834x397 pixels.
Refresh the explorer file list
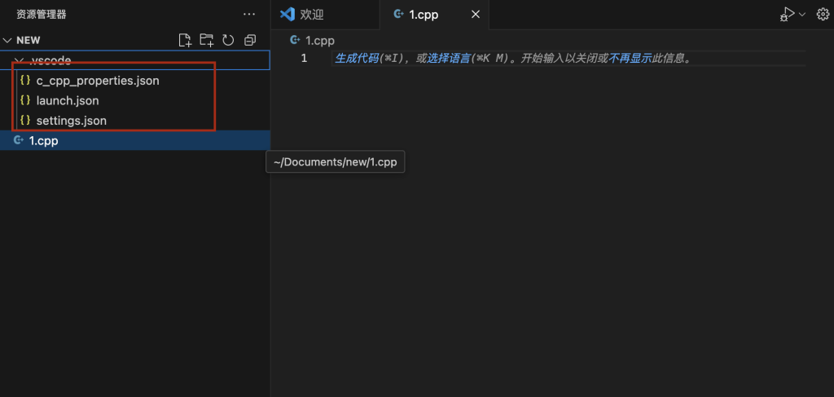pos(229,40)
